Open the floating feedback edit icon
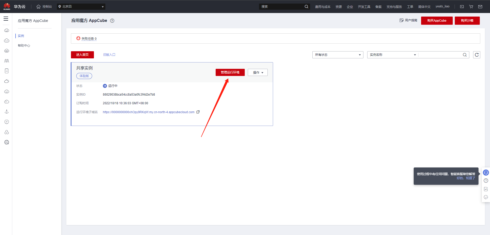This screenshot has height=235, width=490. tap(486, 189)
